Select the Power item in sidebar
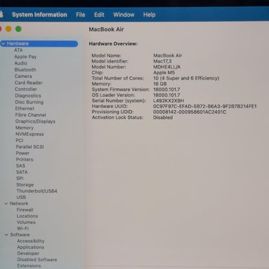 pos(23,153)
